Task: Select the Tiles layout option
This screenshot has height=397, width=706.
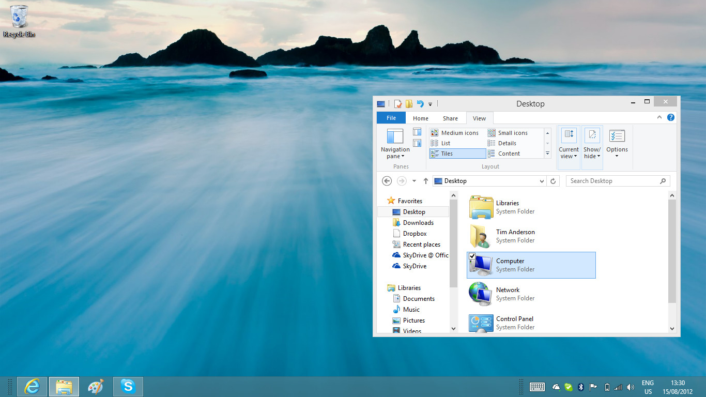Action: (x=457, y=154)
